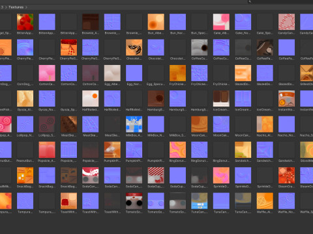Select the blue MilkBox_A texture thumbnail

pyautogui.click(x=134, y=124)
